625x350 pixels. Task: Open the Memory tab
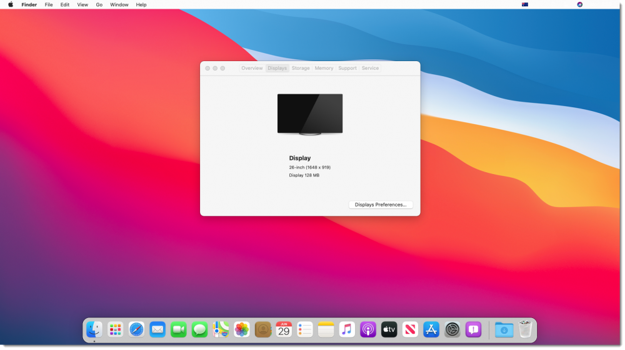[x=324, y=69]
